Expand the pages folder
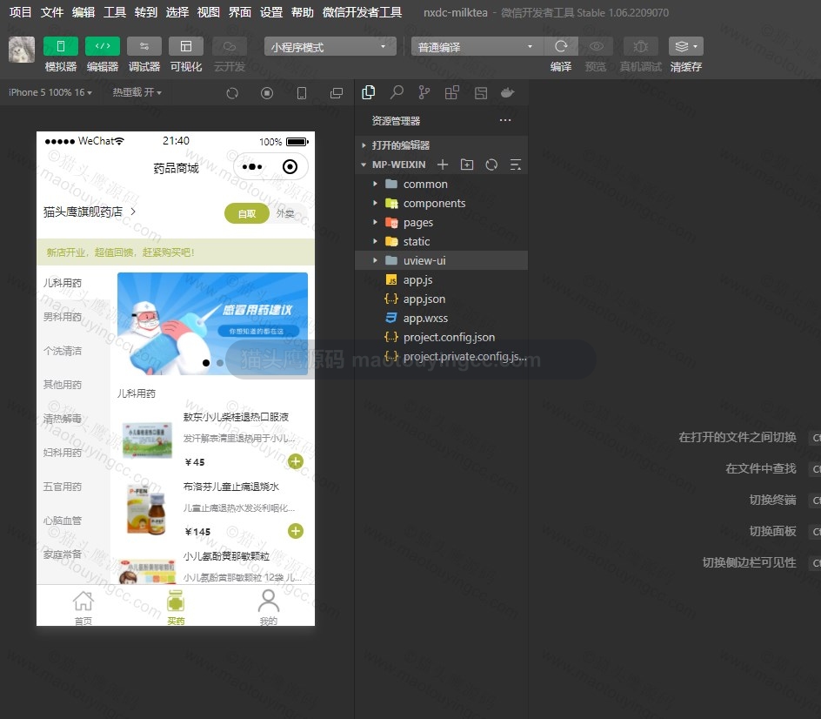The height and width of the screenshot is (719, 821). coord(441,222)
